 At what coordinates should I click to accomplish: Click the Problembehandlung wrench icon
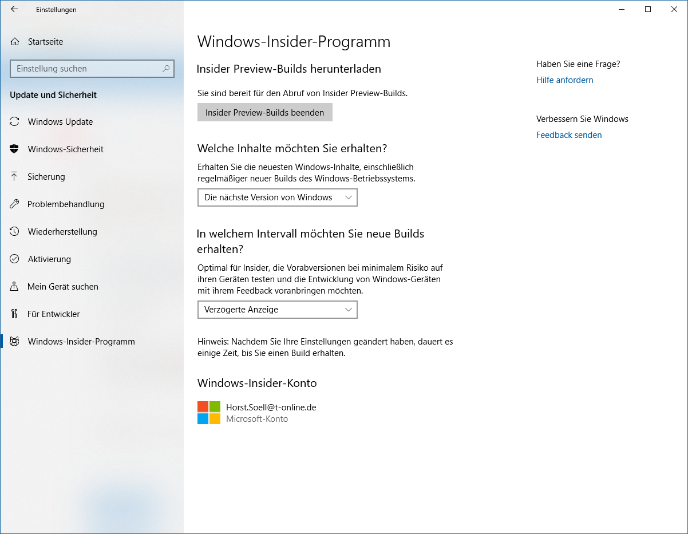tap(15, 204)
